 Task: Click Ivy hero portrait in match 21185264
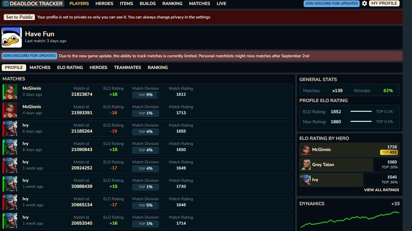10,129
